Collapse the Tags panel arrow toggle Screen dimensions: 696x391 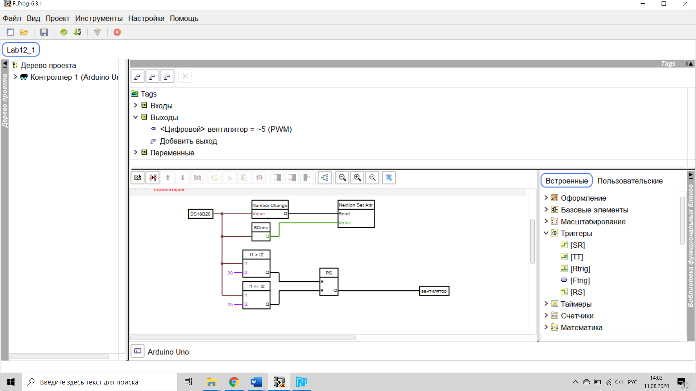[690, 64]
